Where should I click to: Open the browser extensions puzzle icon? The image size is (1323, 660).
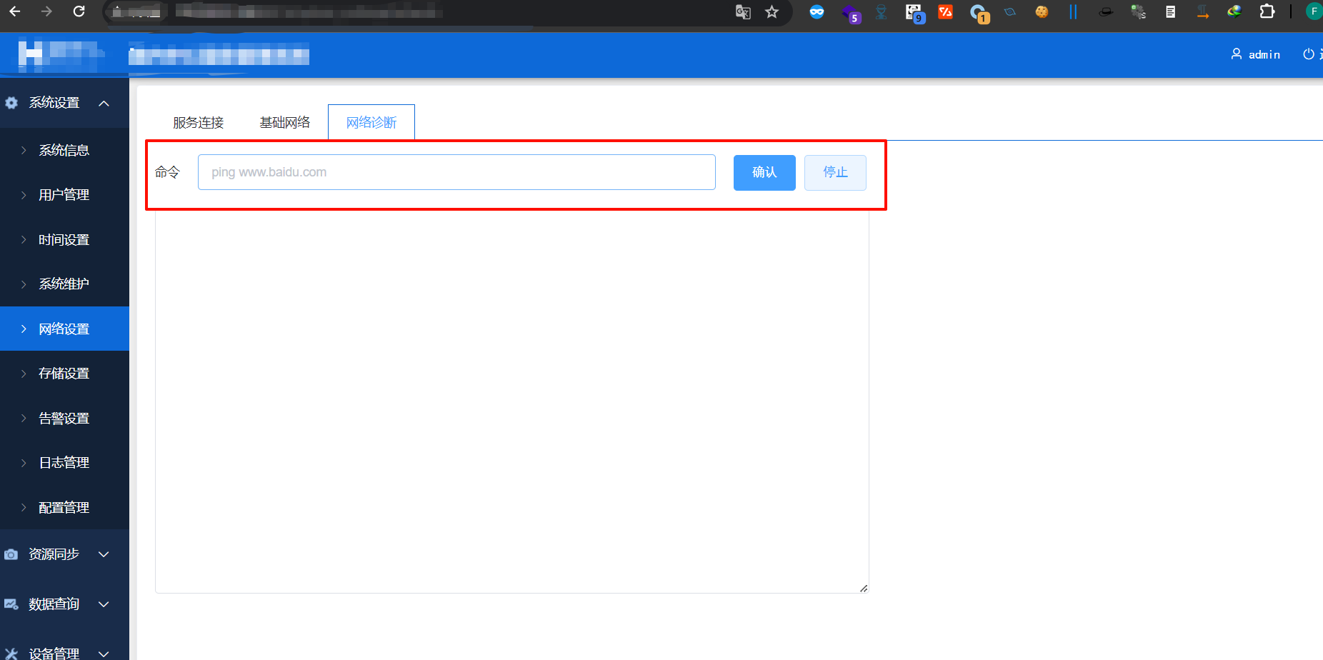pyautogui.click(x=1267, y=11)
